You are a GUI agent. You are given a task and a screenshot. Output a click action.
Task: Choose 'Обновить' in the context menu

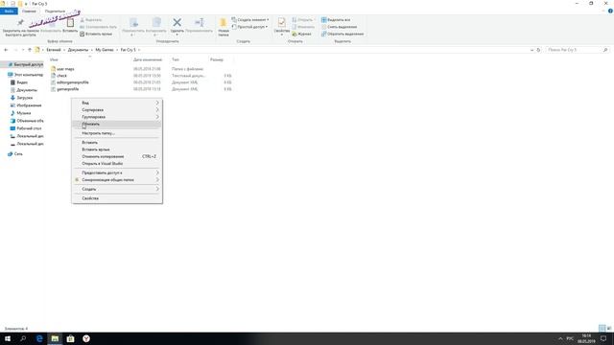click(x=117, y=124)
